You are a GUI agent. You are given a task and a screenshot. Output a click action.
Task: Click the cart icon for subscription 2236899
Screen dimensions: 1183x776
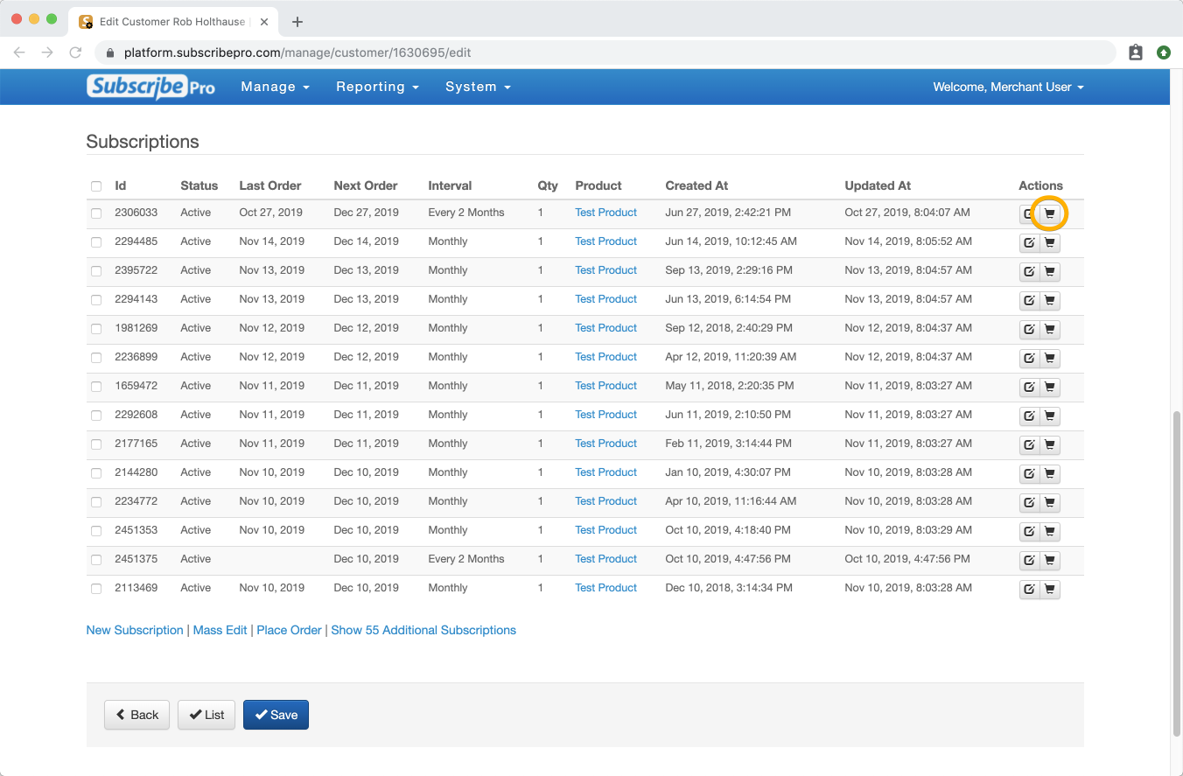1050,359
